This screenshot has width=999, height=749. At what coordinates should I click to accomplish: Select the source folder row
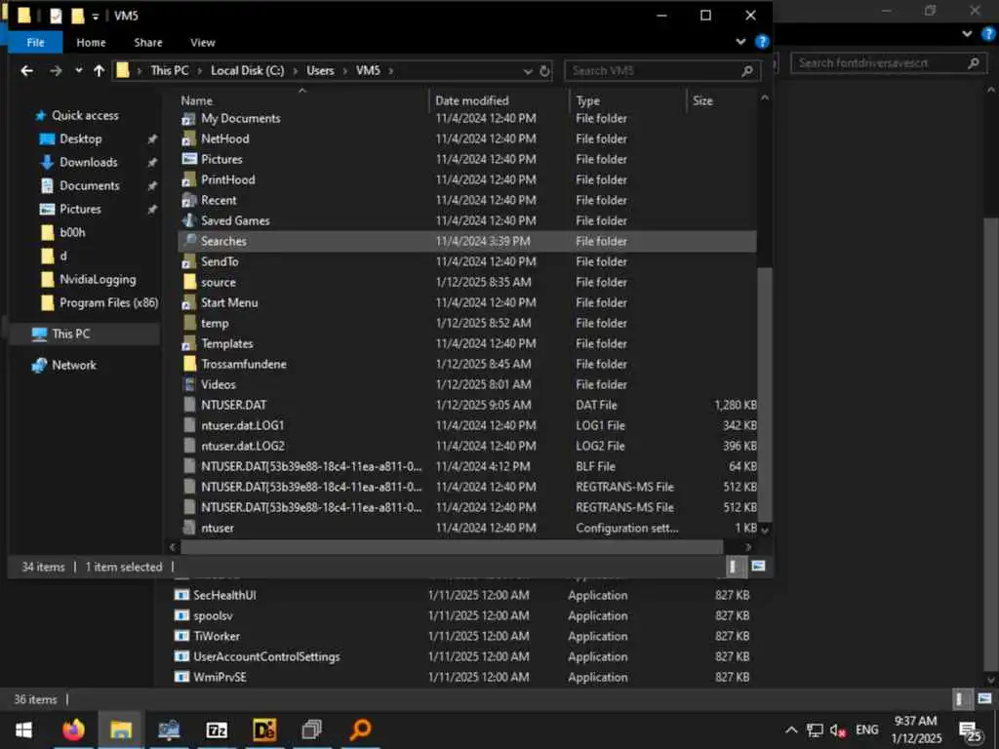click(x=467, y=282)
